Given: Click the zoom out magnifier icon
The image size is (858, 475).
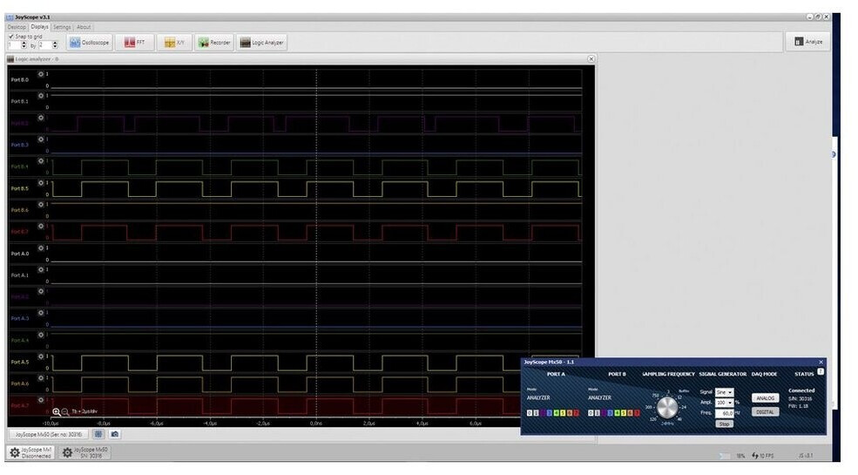Looking at the screenshot, I should (65, 411).
